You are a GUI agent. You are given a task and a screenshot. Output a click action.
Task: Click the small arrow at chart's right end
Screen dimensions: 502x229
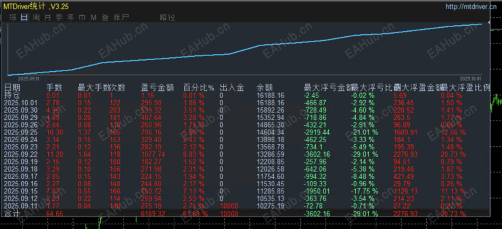[489, 22]
